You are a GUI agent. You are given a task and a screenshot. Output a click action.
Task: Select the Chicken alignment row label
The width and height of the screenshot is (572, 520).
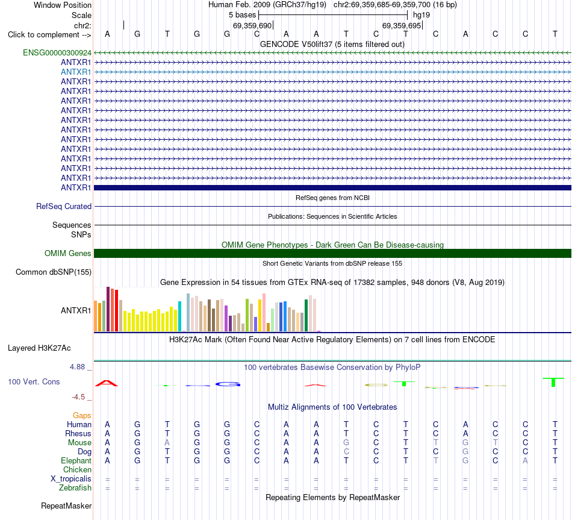click(77, 469)
